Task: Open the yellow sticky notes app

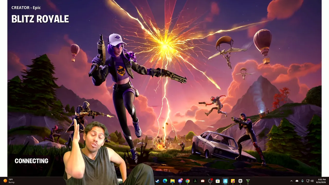Action: point(233,181)
